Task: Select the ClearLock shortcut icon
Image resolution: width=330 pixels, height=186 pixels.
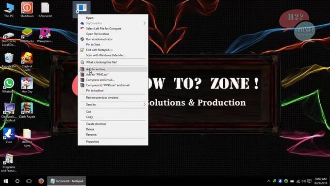Action: (9, 112)
